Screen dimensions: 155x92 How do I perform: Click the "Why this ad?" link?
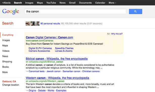tap(117, 34)
